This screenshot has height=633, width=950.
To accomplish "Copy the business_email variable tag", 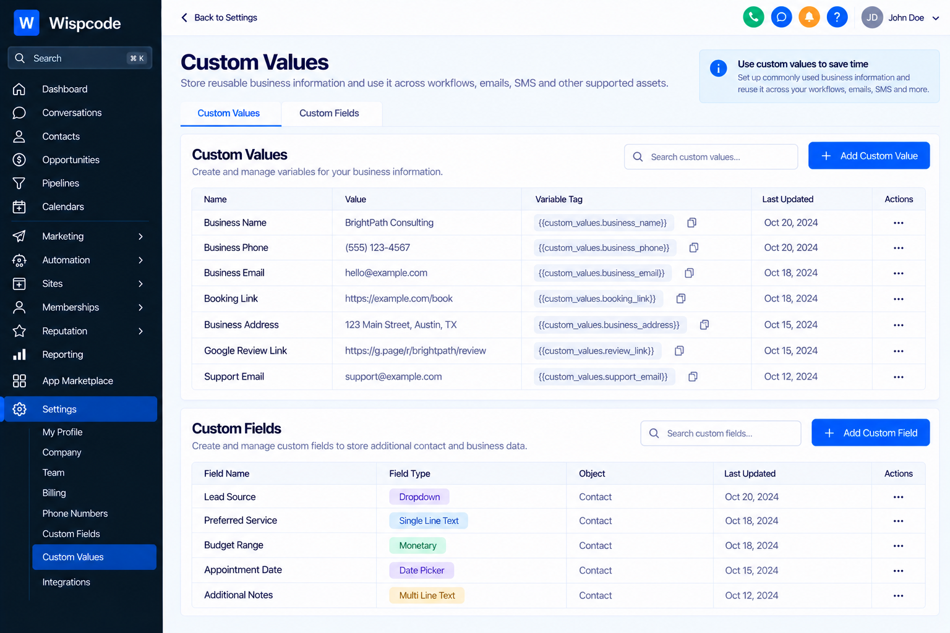I will click(x=690, y=273).
